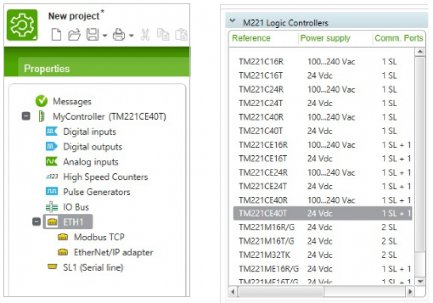Open the print options dropdown arrow
433x303 pixels.
132,35
